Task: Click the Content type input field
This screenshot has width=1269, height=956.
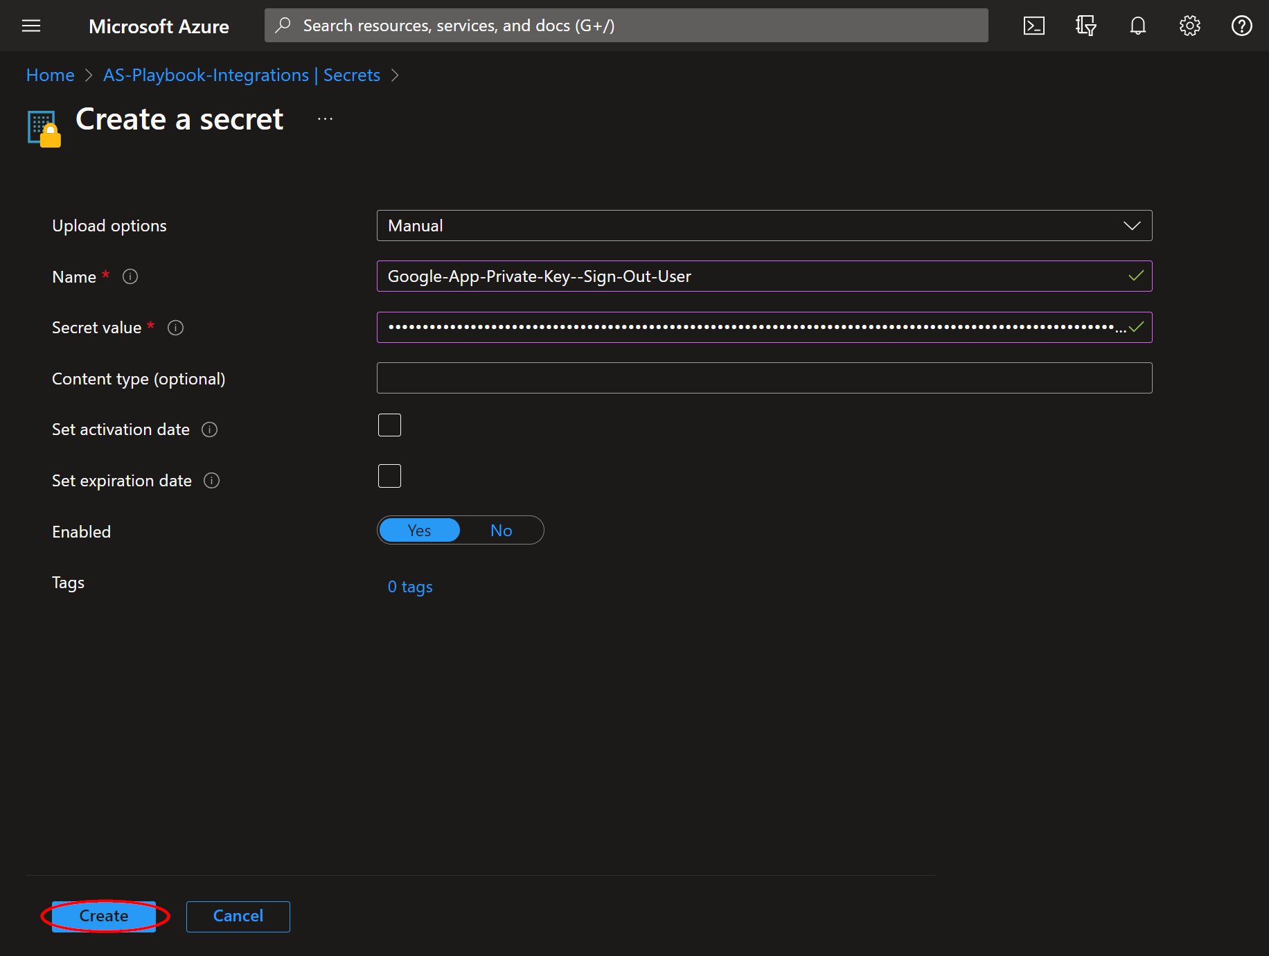Action: (x=764, y=378)
